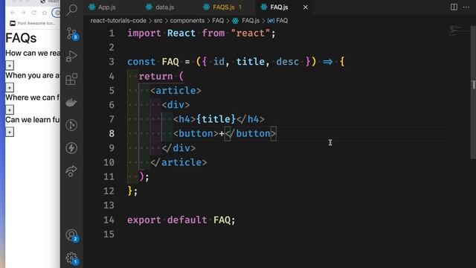476x268 pixels.
Task: Open Font Awesome Ico bookmark
Action: (x=33, y=23)
